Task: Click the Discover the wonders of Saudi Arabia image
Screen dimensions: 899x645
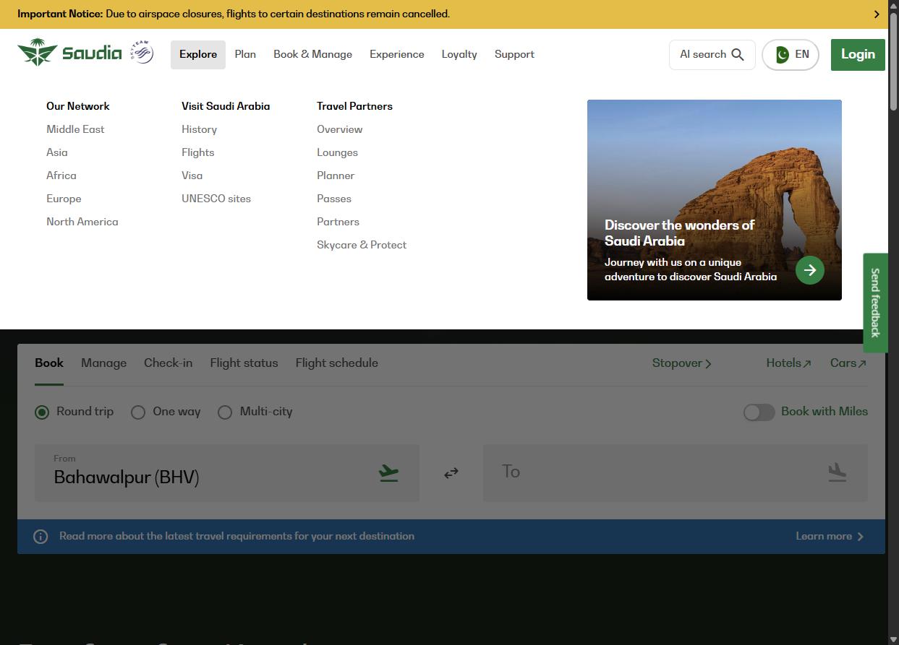Action: coord(715,200)
